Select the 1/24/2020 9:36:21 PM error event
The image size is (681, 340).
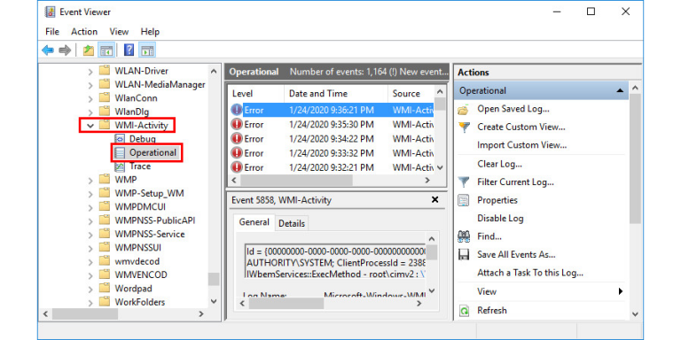[332, 110]
